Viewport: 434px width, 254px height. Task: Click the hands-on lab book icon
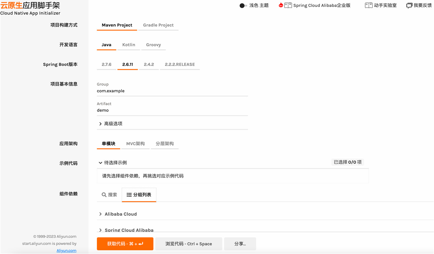tap(368, 5)
